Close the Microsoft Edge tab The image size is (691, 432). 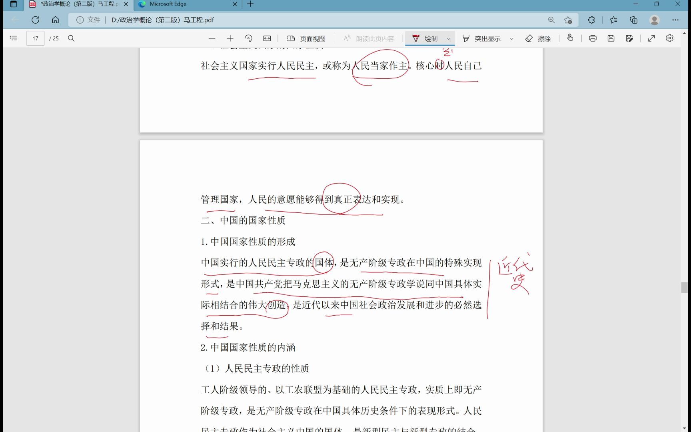(x=235, y=4)
